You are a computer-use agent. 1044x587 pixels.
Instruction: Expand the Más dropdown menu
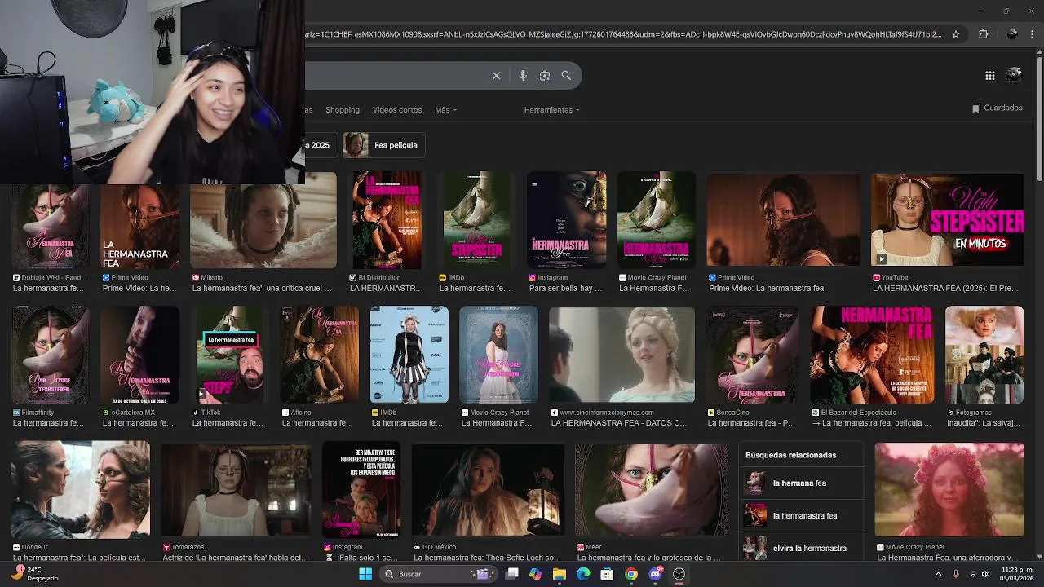click(x=445, y=109)
